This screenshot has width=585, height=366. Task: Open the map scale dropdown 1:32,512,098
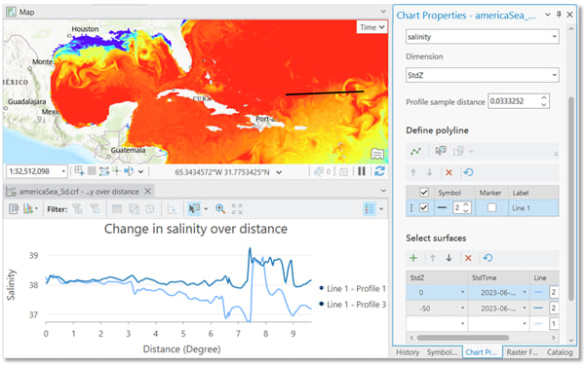point(63,171)
